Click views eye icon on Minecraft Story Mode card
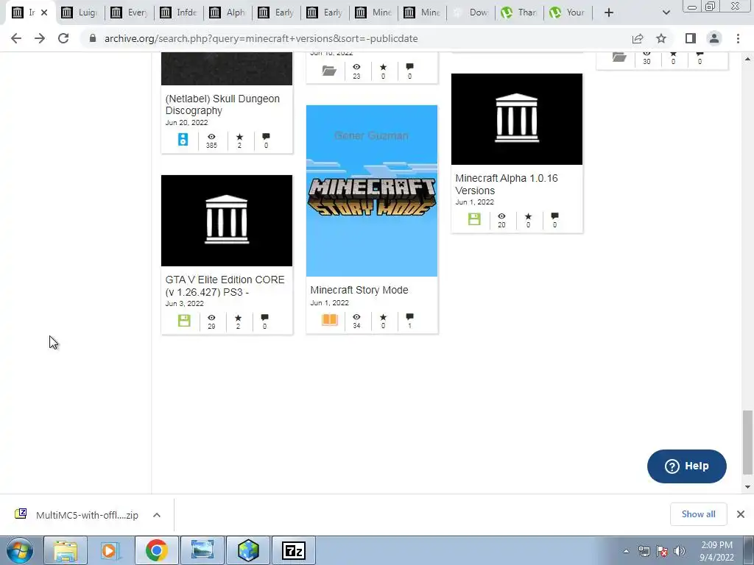The image size is (754, 565). coord(356,317)
